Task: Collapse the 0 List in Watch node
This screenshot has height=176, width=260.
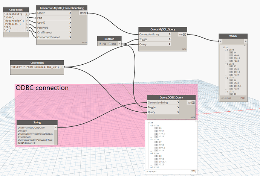Action: tap(226, 50)
